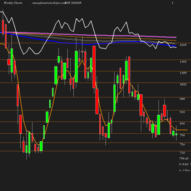Select the 1109 price level label
Image resolution: width=191 pixels, height=191 pixels.
point(183,73)
